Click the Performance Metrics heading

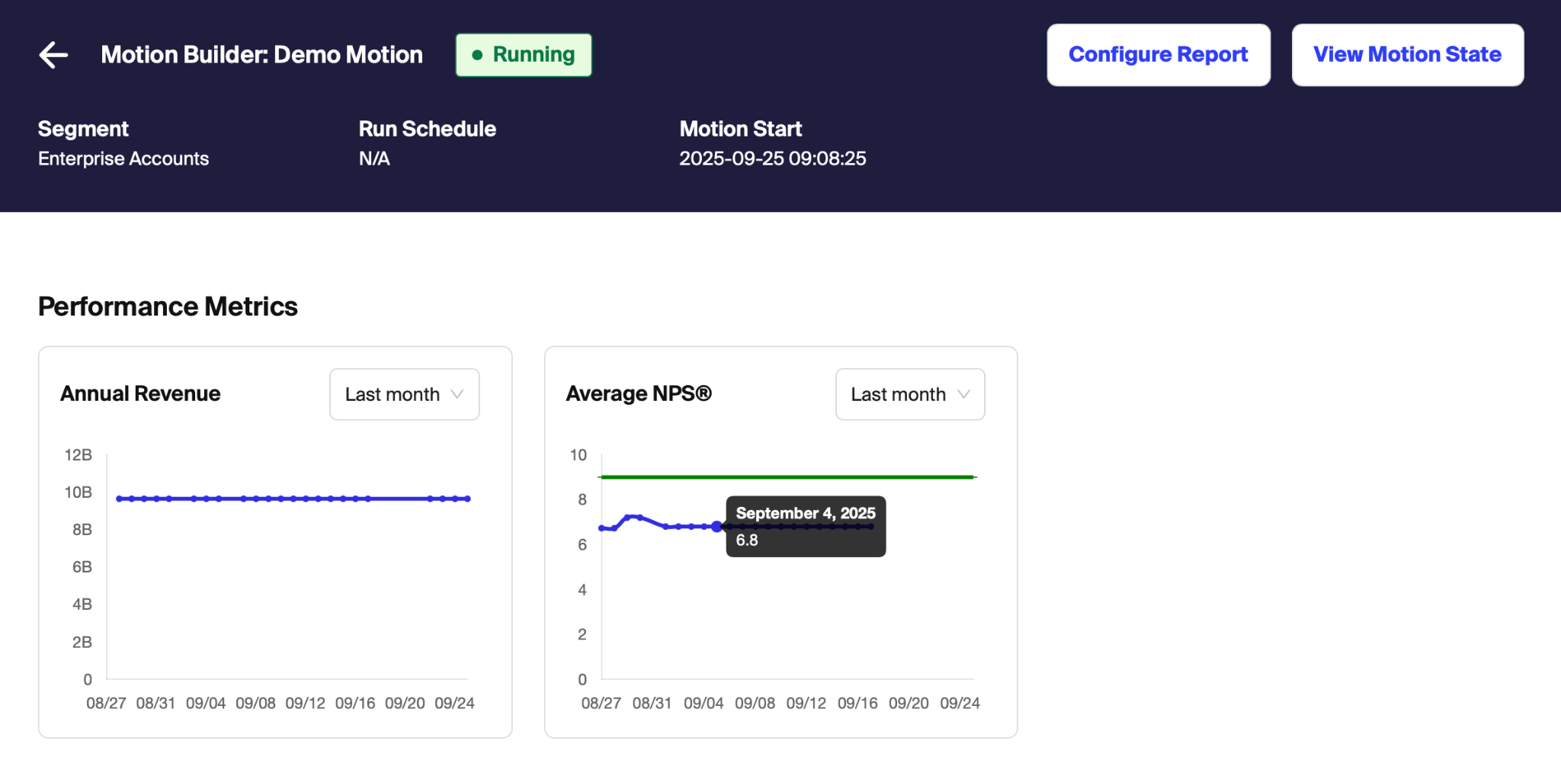(168, 306)
